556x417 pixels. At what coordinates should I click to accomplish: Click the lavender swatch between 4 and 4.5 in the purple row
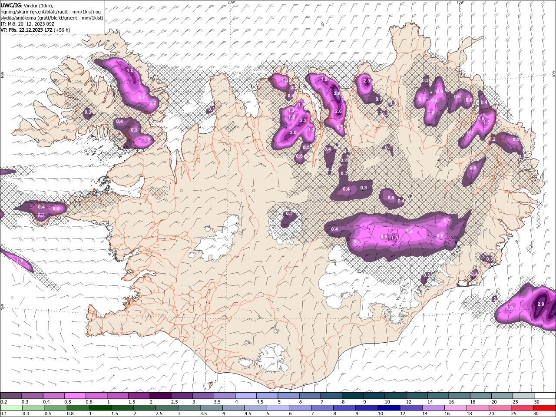246,396
